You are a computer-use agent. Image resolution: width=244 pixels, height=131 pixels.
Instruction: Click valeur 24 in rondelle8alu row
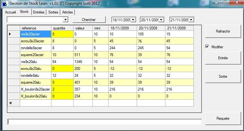click(83, 76)
